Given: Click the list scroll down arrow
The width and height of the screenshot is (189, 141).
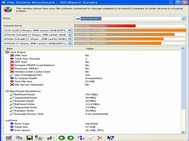Looking at the screenshot, I should point(183,132).
